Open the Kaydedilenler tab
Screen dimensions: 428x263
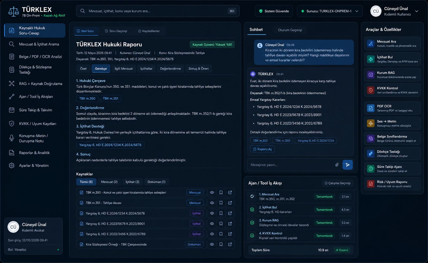click(149, 31)
